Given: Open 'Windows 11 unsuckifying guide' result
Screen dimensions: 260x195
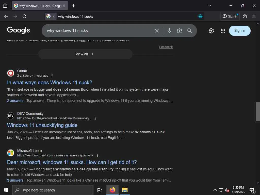Looking at the screenshot, I should pyautogui.click(x=42, y=125).
